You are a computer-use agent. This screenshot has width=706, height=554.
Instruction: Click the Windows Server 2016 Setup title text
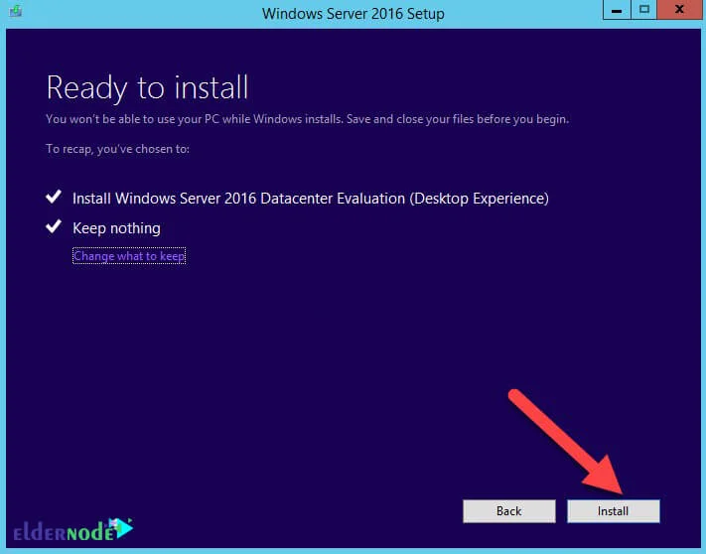tap(353, 14)
